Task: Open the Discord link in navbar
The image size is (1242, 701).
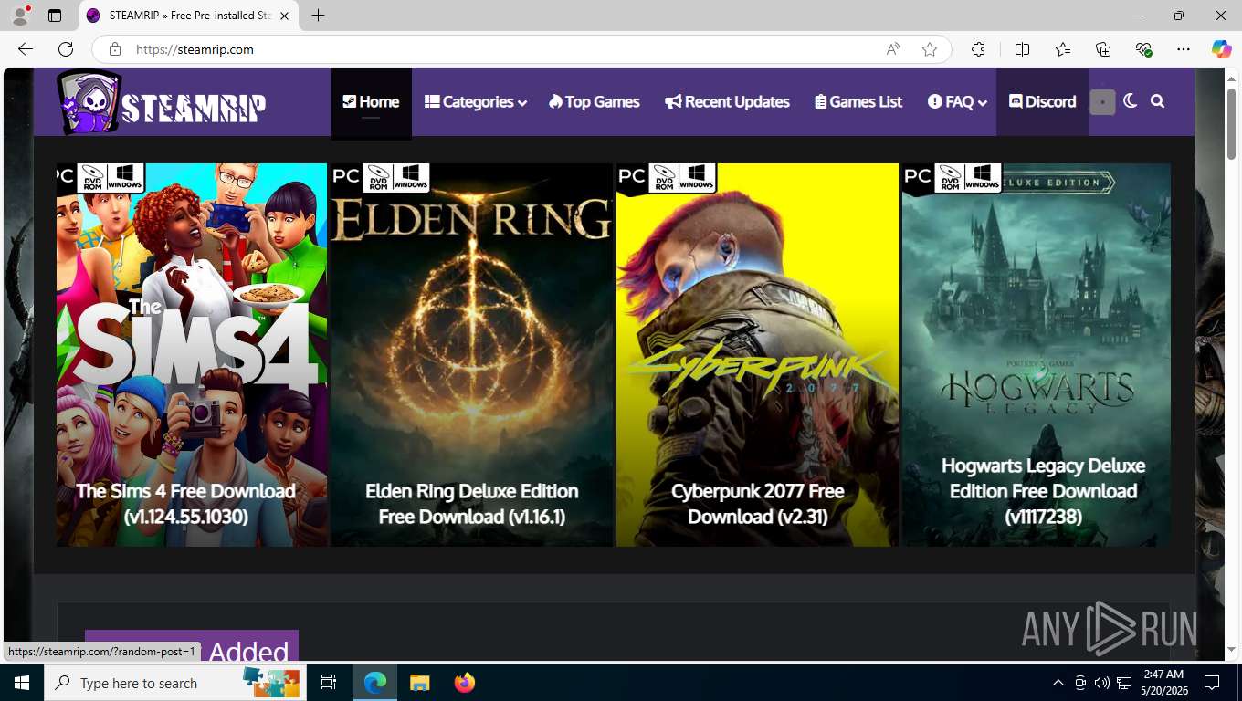Action: [1042, 102]
